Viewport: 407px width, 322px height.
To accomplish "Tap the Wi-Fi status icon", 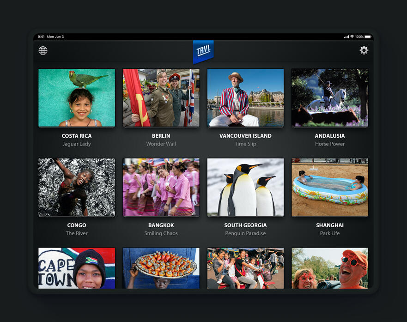I will [352, 36].
